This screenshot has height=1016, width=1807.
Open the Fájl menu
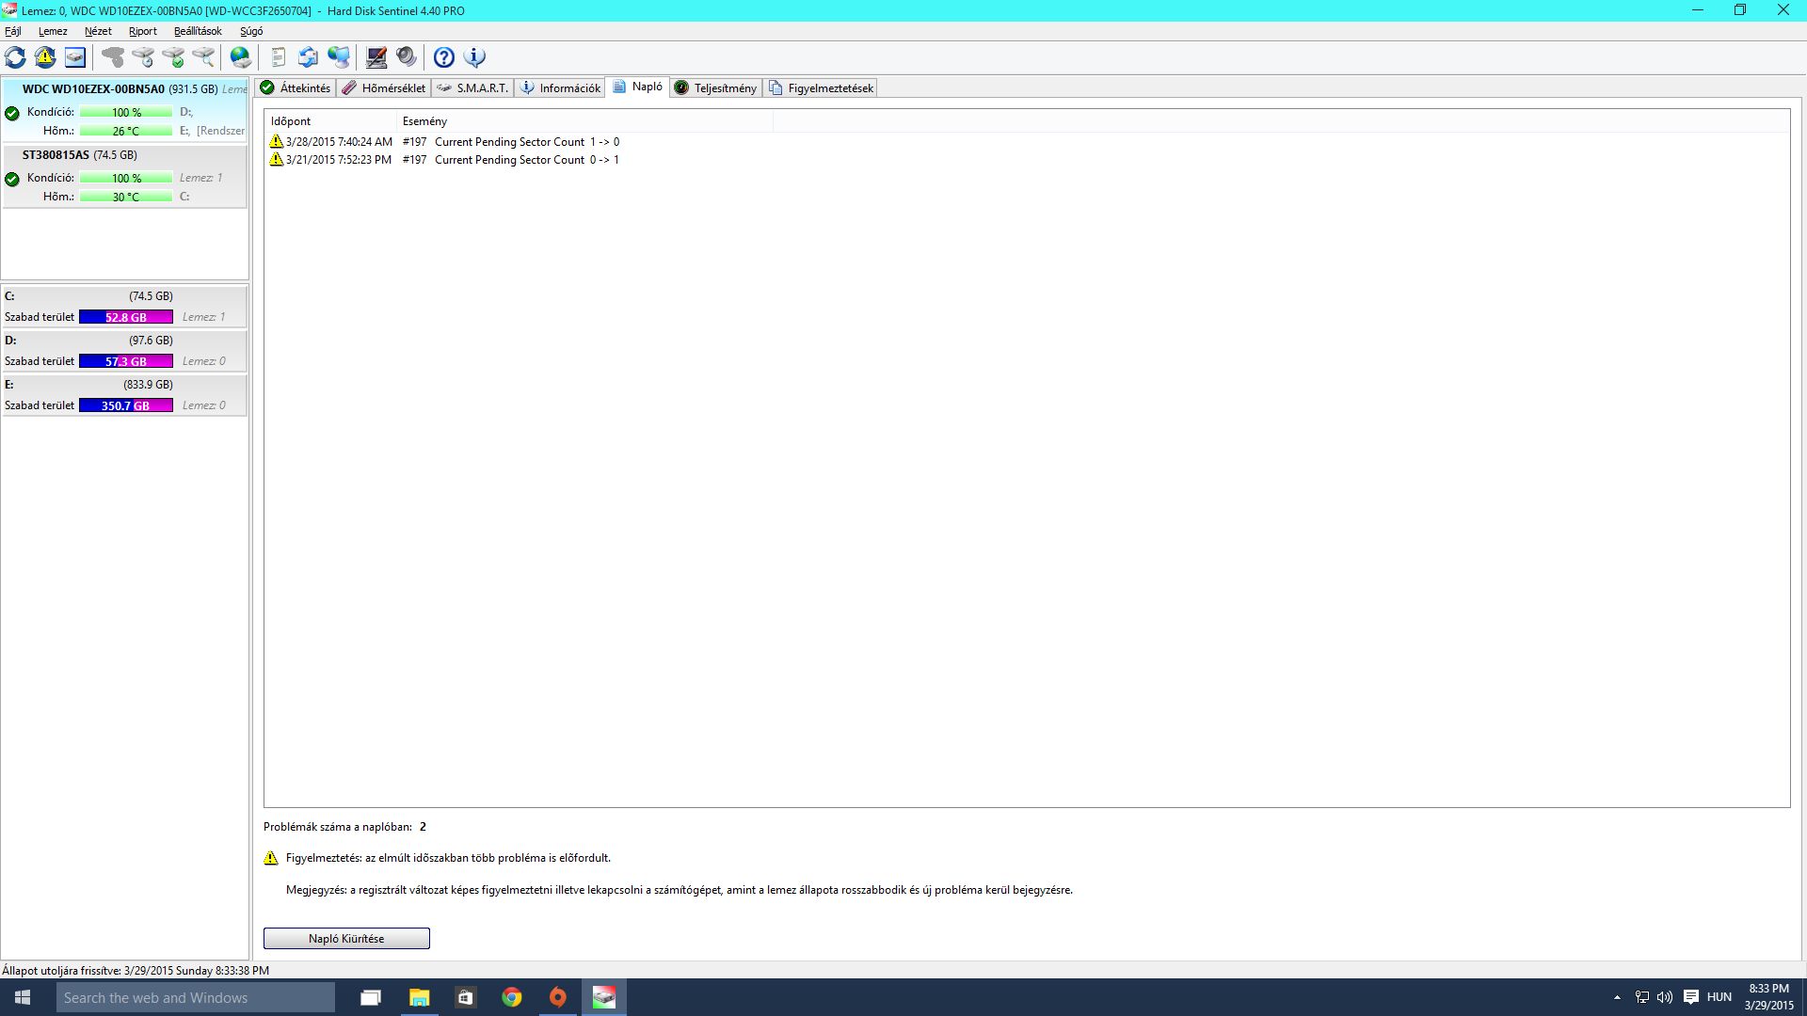coord(13,31)
